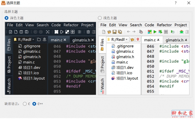Click save-all icon in light theme toolbar
The image size is (195, 119).
click(120, 32)
